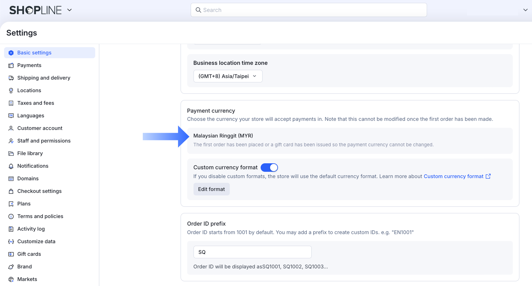Select Domains in the settings sidebar
Image resolution: width=532 pixels, height=286 pixels.
pyautogui.click(x=28, y=178)
